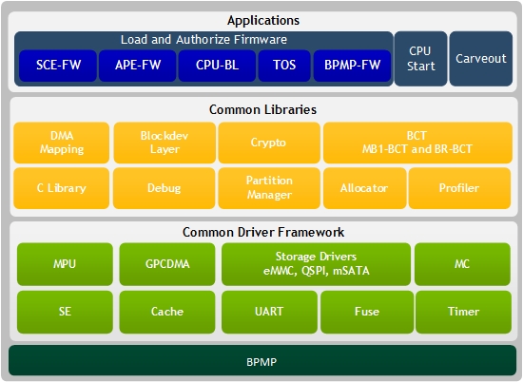
Task: Click the BCT MB1-BCT and BR-BCT block
Action: pyautogui.click(x=417, y=143)
